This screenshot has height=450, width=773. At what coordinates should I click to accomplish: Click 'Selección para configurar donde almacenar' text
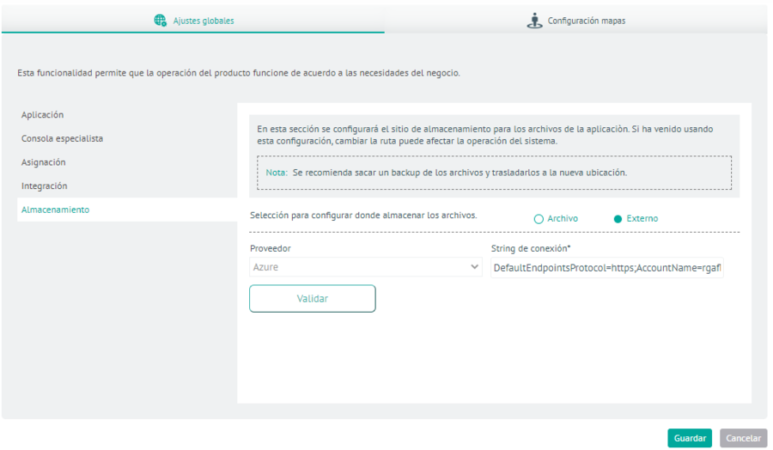363,216
